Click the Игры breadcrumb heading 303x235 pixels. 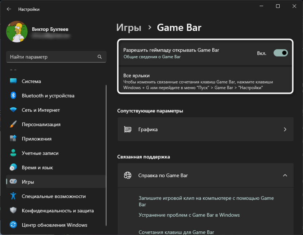[129, 28]
